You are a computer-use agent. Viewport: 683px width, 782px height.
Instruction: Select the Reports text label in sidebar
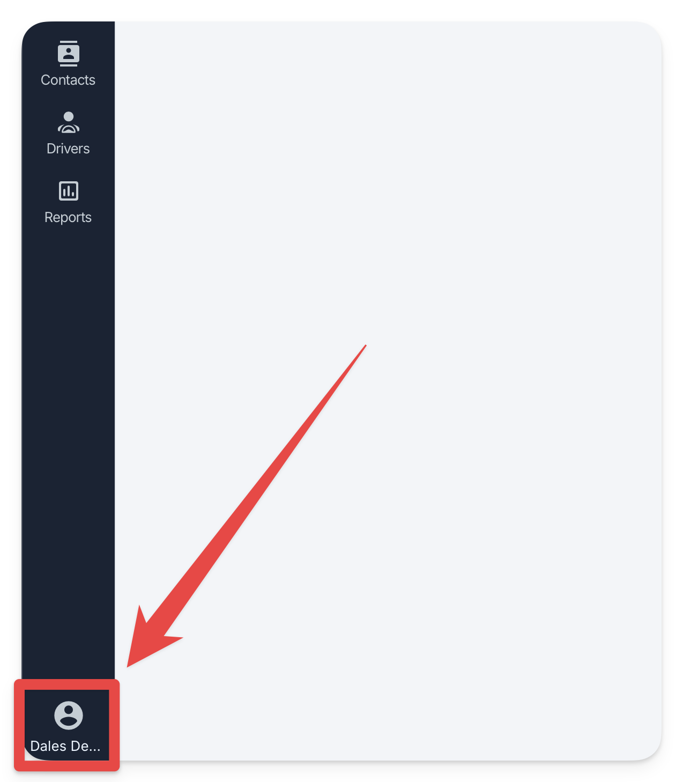coord(68,217)
